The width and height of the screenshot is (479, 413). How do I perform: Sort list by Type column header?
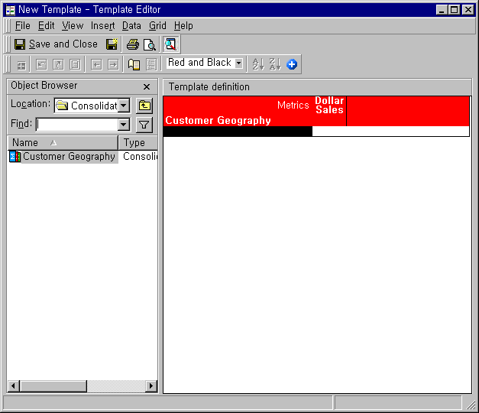[x=138, y=143]
